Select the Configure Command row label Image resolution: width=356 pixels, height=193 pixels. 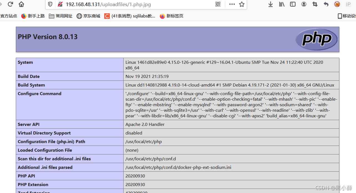click(39, 94)
